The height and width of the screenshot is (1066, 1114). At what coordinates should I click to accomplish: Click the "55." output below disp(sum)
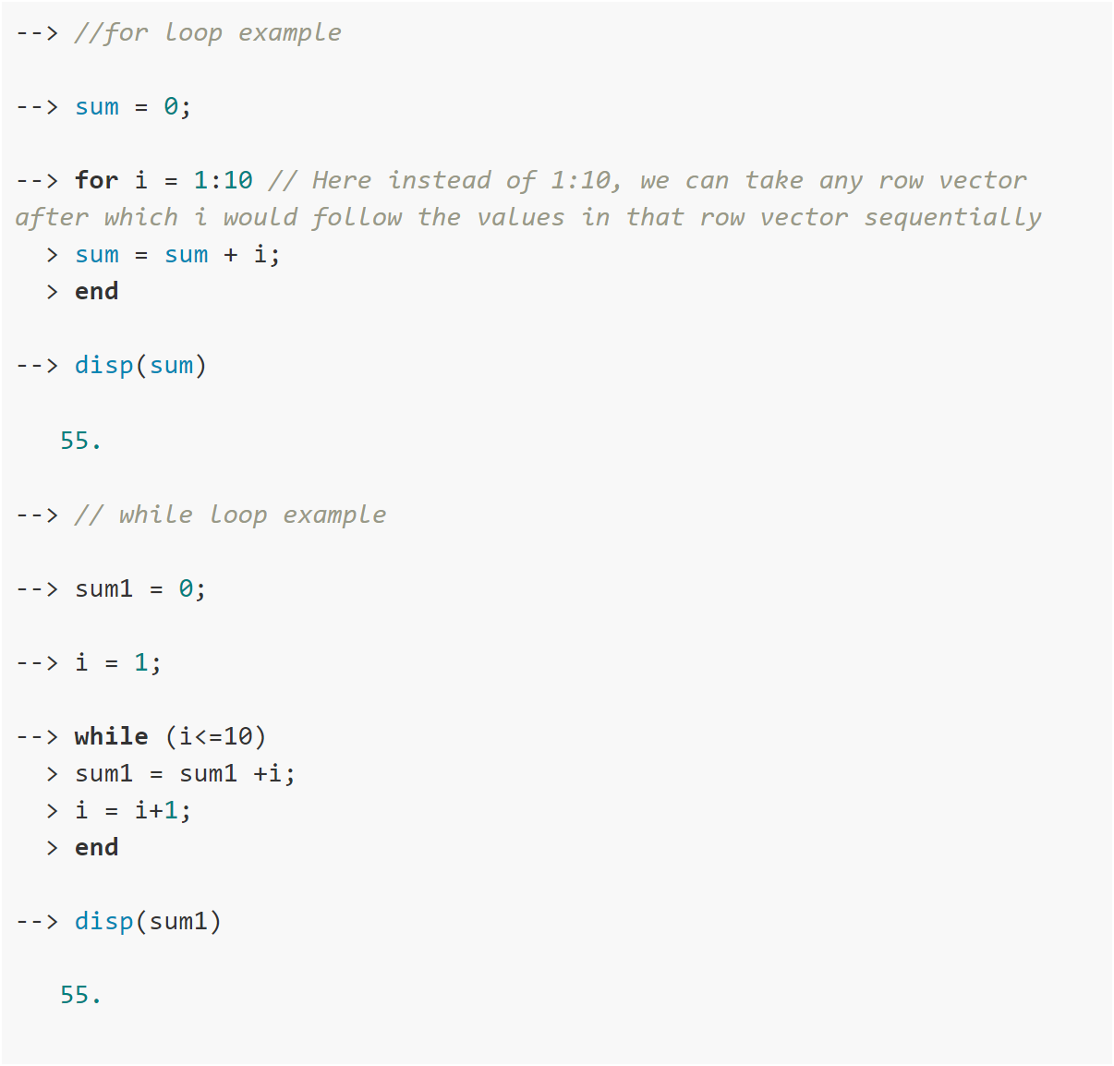tap(80, 441)
